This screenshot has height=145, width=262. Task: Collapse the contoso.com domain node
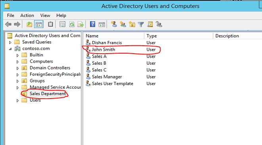[x=10, y=49]
